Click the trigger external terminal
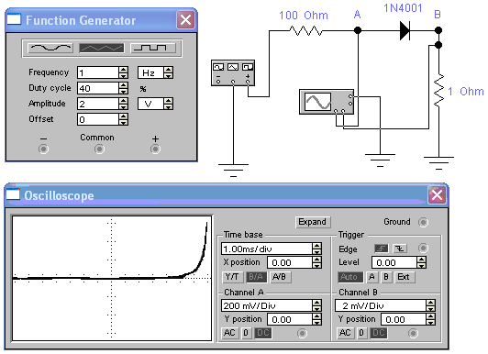This screenshot has width=488, height=354. [x=423, y=248]
